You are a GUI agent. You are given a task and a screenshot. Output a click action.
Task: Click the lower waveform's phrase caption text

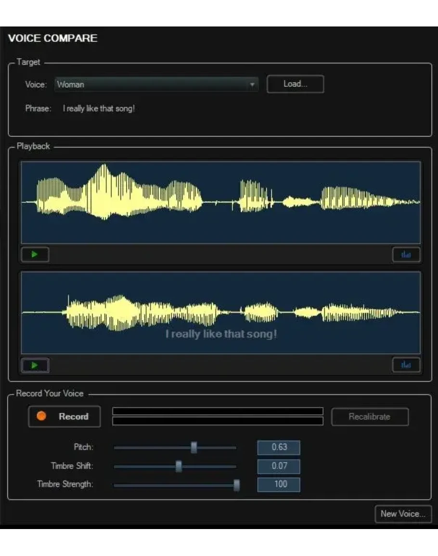click(221, 334)
